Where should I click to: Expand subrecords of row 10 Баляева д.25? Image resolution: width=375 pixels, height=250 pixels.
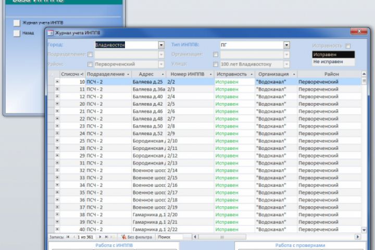(x=57, y=82)
